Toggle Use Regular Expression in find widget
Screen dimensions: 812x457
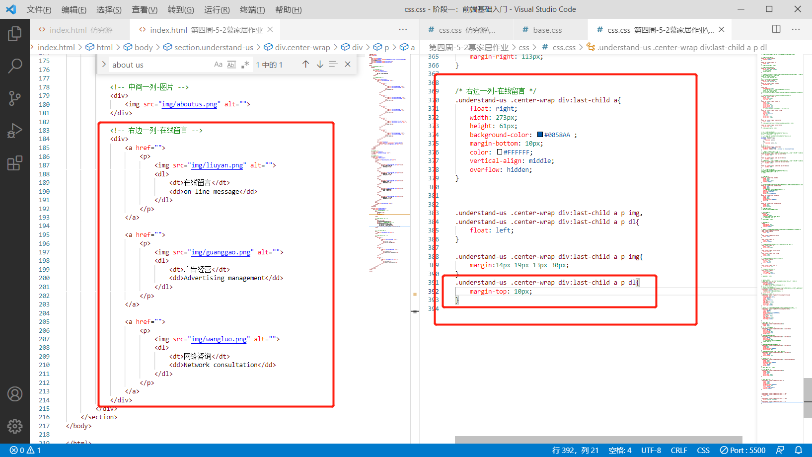click(x=245, y=65)
